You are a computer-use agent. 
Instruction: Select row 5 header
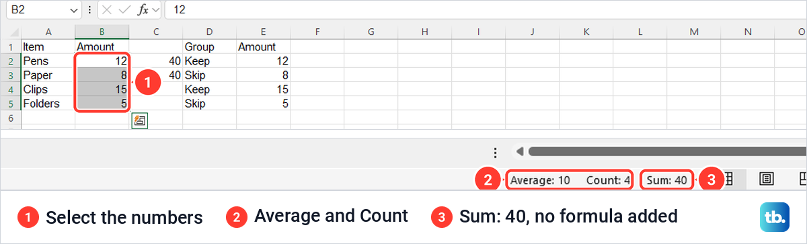coord(11,104)
